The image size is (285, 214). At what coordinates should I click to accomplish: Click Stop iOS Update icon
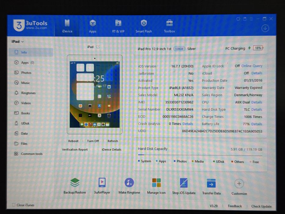[x=184, y=183]
